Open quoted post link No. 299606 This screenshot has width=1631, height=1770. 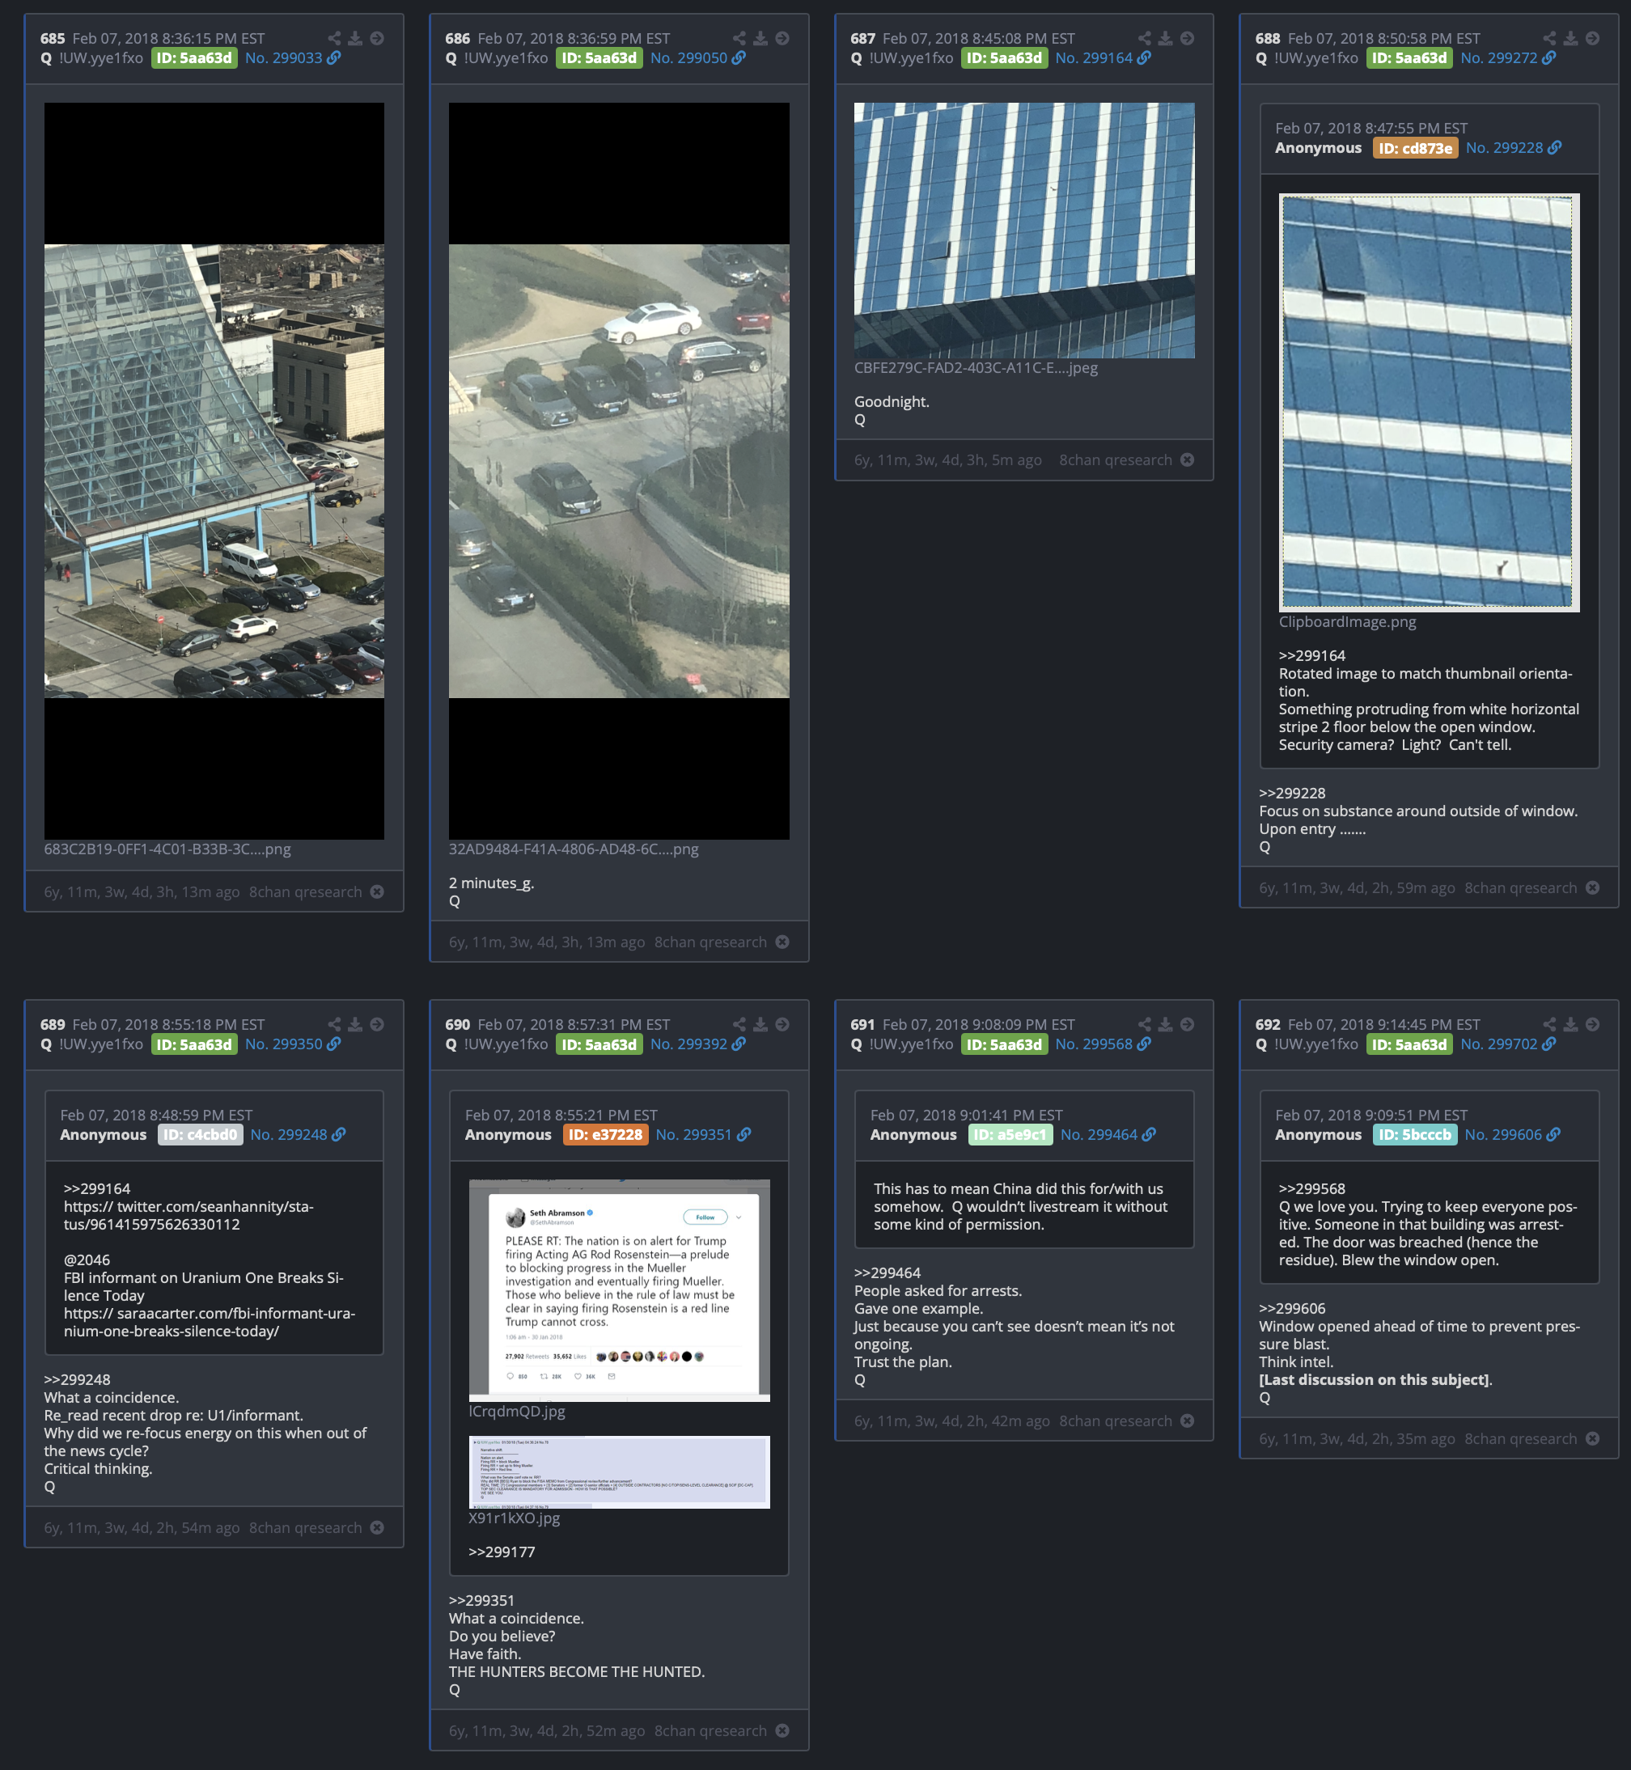[x=1513, y=1134]
